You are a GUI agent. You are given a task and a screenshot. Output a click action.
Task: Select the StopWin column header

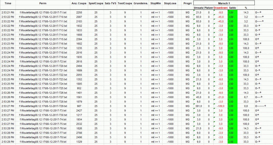[x=156, y=3]
